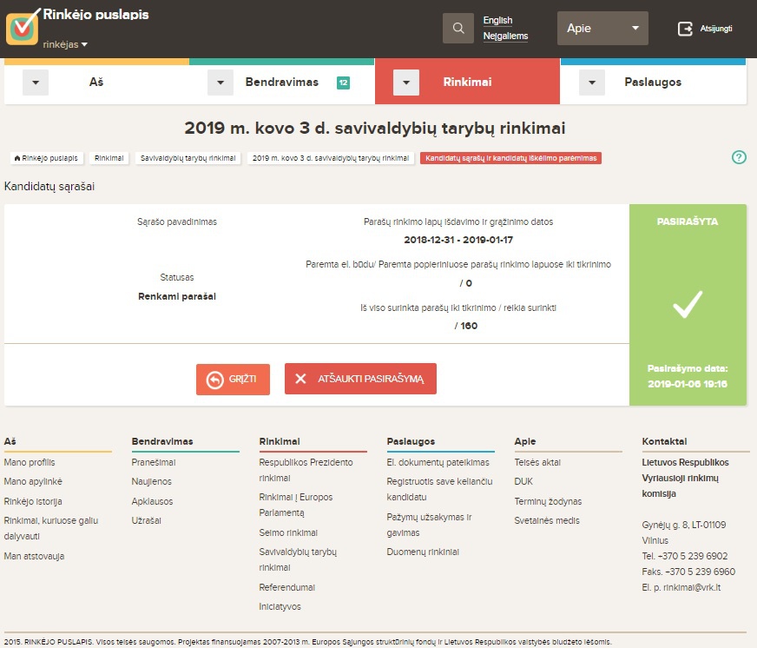This screenshot has width=757, height=648.
Task: Open DUK footer link
Action: pos(523,482)
